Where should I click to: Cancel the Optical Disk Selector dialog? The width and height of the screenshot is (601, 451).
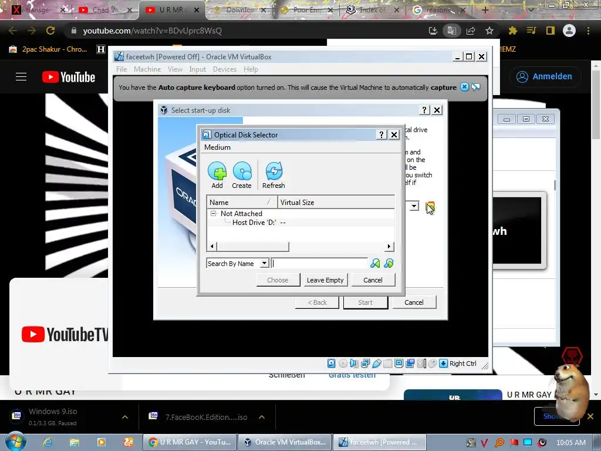[x=373, y=280]
